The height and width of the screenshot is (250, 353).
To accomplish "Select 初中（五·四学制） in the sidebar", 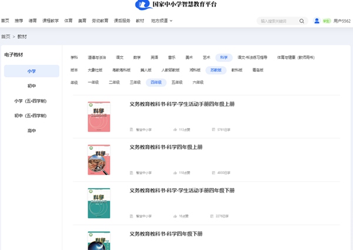I will (x=31, y=116).
